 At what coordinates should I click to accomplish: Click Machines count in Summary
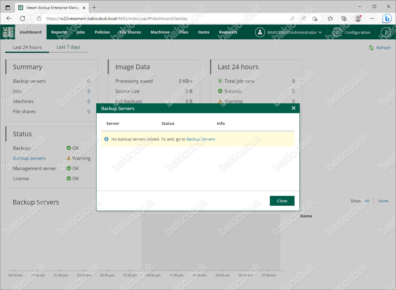pyautogui.click(x=89, y=101)
